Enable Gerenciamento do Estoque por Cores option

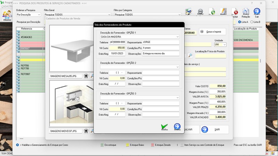(18, 145)
